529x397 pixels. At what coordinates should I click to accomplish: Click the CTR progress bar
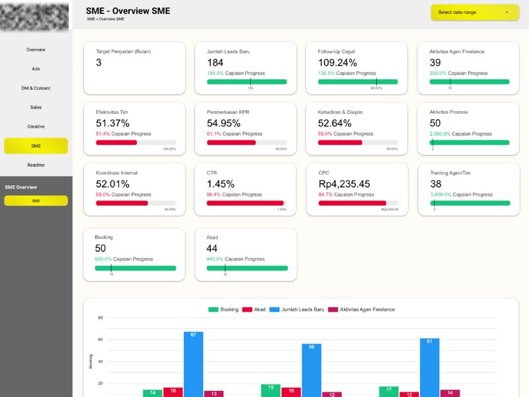tap(247, 203)
